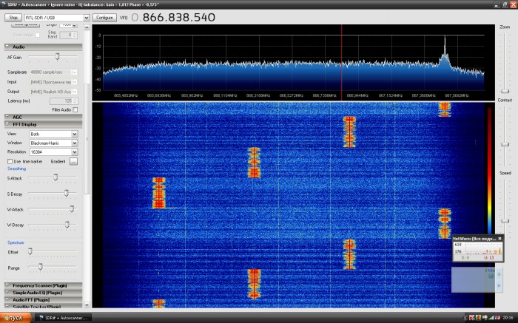This screenshot has height=323, width=518.
Task: Open the Windows Start (пуск) button
Action: tap(16, 318)
